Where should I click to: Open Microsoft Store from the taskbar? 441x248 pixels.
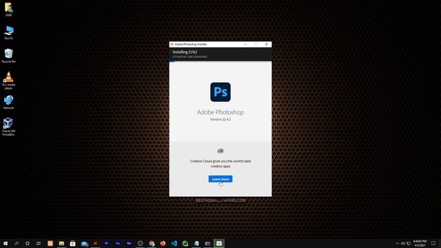(72, 243)
